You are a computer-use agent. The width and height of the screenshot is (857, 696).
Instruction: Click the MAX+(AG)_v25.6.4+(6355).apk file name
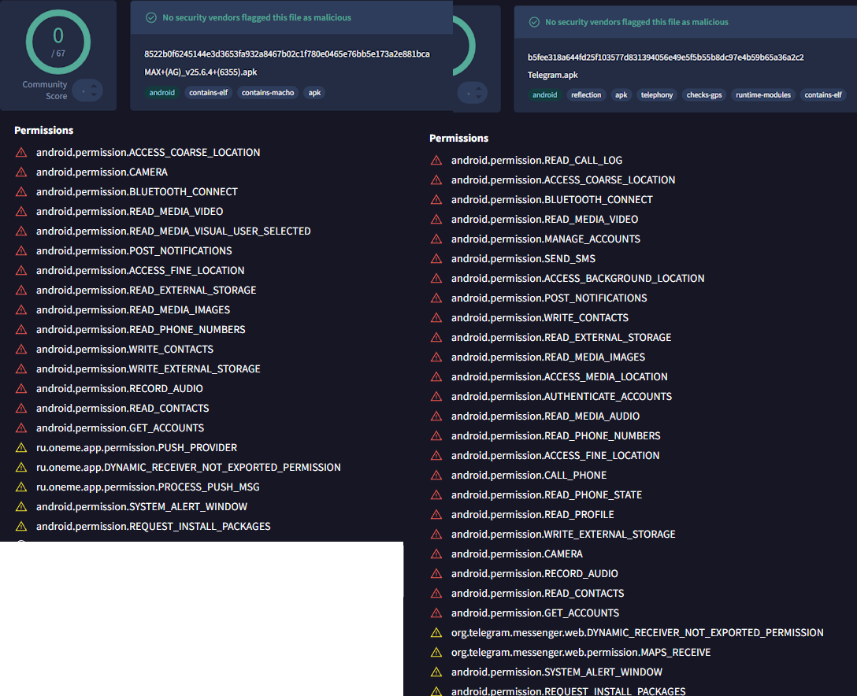point(200,72)
